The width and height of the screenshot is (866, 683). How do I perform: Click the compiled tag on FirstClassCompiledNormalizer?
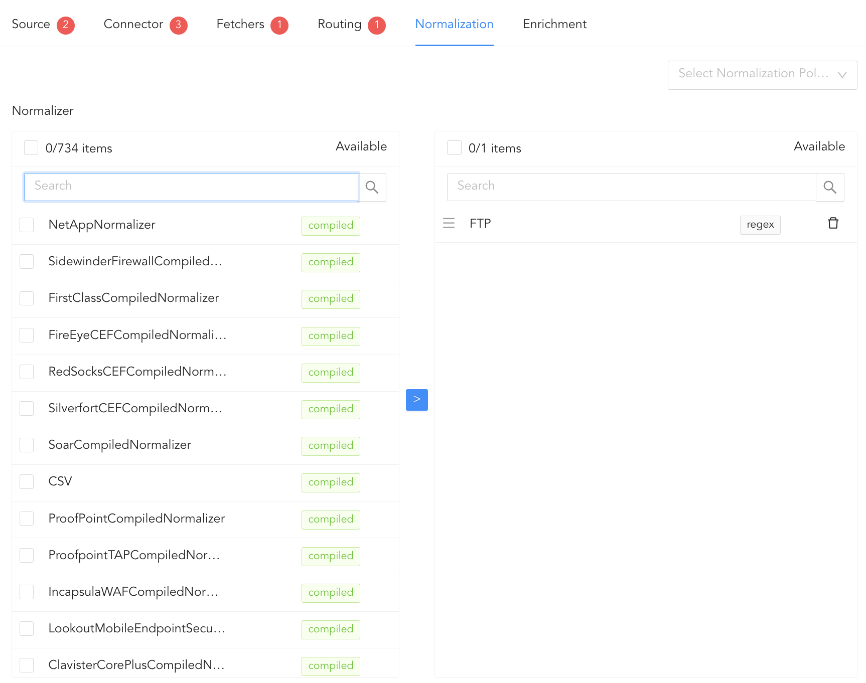[331, 299]
